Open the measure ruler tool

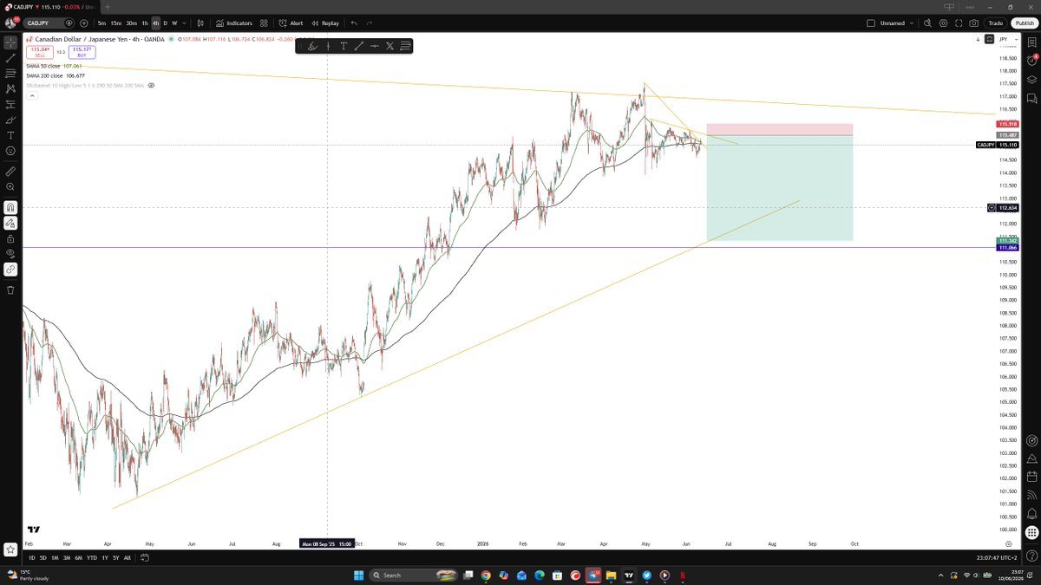pos(10,171)
